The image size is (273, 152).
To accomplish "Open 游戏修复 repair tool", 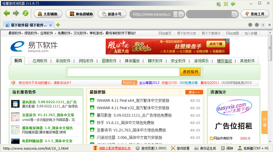I will coord(180,148).
